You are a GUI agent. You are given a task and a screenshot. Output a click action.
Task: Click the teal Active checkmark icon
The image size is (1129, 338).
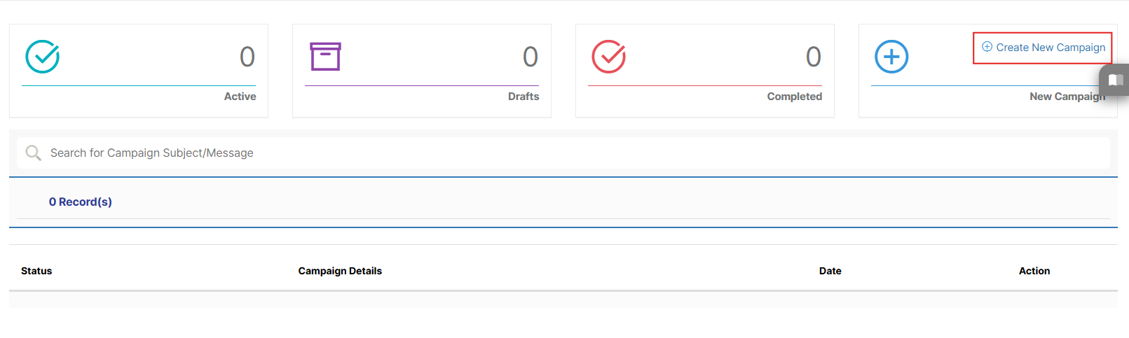pyautogui.click(x=43, y=57)
